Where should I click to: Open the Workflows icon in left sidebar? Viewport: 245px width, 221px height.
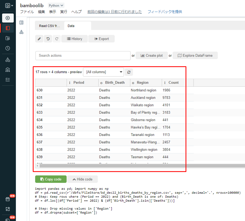(x=8, y=79)
